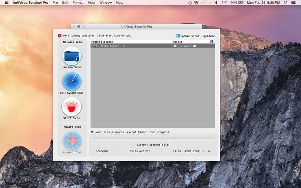Click the Update Virus Signature refresh icon
The image size is (301, 188).
point(178,36)
